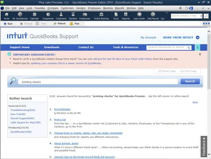Image resolution: width=211 pixels, height=159 pixels.
Task: Open the Customers center icon
Action: point(61,16)
